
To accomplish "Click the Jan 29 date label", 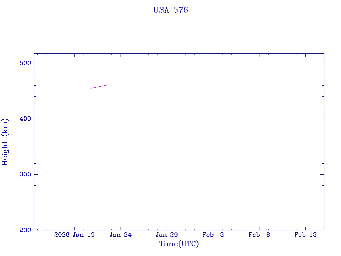I will (x=167, y=235).
